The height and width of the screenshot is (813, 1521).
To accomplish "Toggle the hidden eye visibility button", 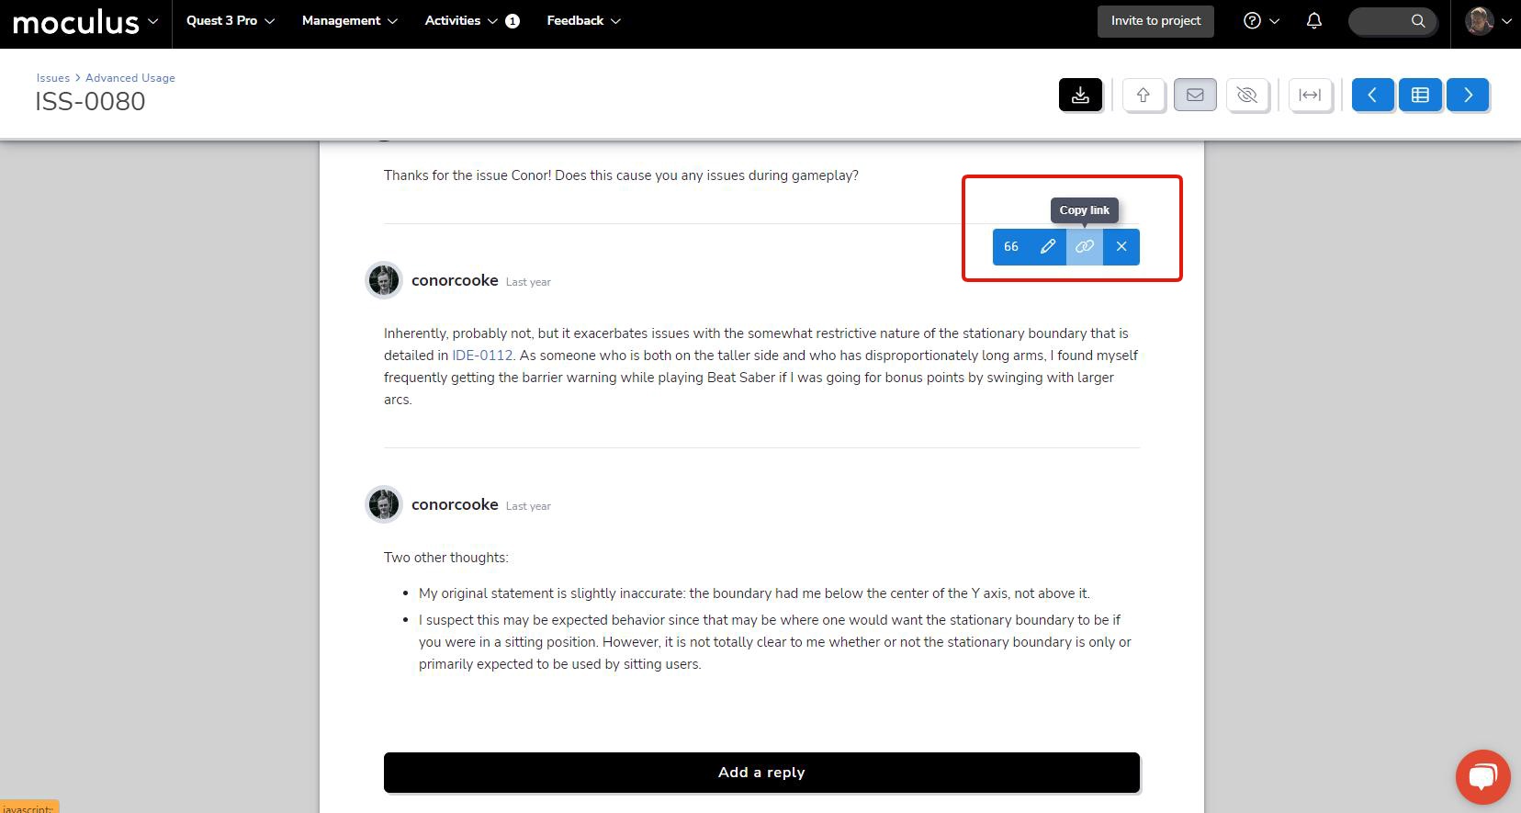I will click(1246, 95).
